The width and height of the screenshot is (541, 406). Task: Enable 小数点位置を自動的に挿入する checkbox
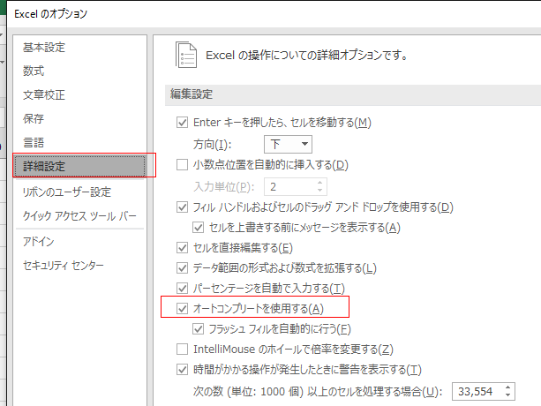coord(182,165)
